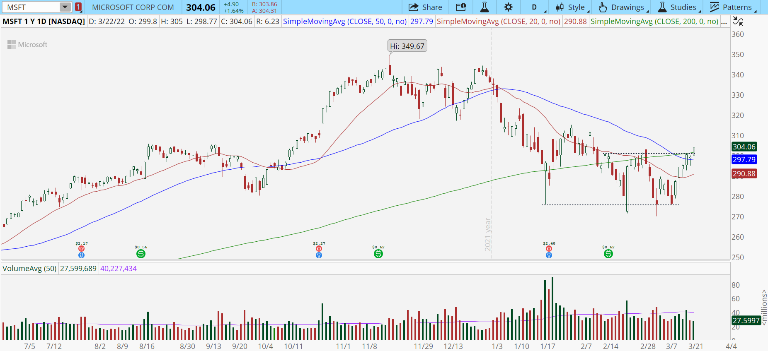Click the flask icon next to Studies
The width and height of the screenshot is (768, 351).
pos(662,7)
